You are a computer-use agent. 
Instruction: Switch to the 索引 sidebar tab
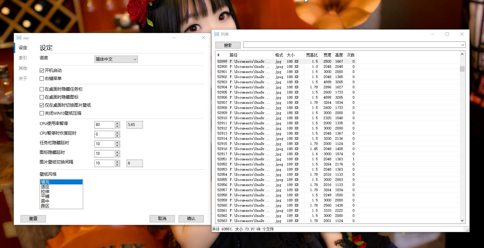coord(23,58)
